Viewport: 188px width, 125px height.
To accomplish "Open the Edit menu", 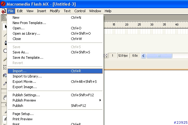I will (20, 11).
